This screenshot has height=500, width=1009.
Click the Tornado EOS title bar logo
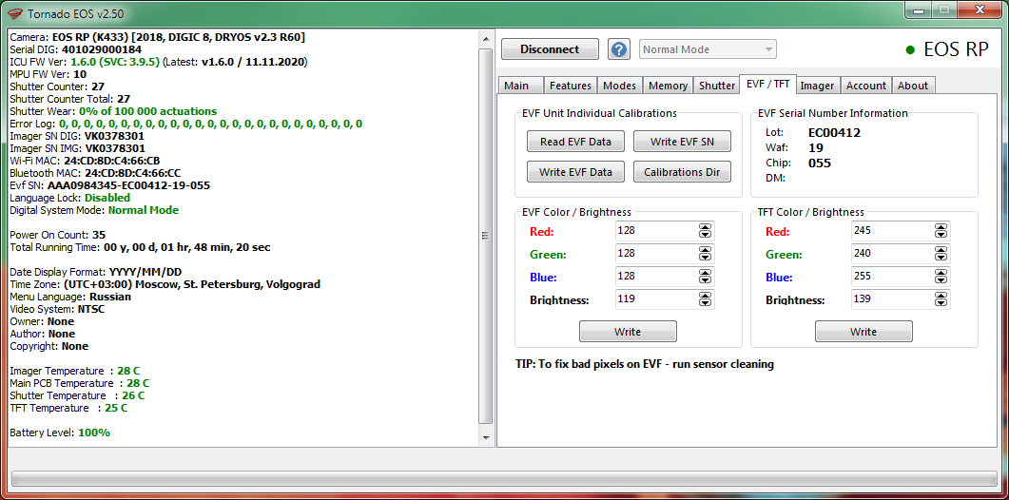click(x=15, y=12)
